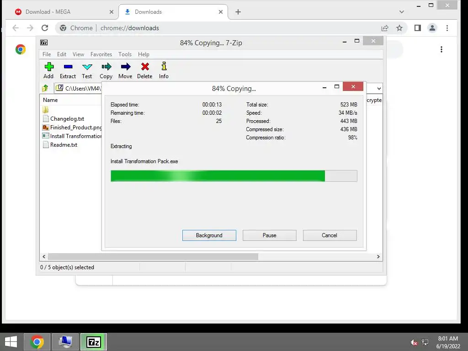
Task: Select Install Transformation Pack file row
Action: (x=72, y=136)
